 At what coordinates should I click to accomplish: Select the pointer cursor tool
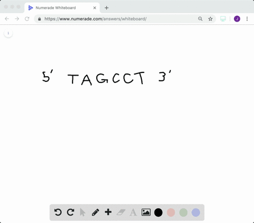click(83, 212)
